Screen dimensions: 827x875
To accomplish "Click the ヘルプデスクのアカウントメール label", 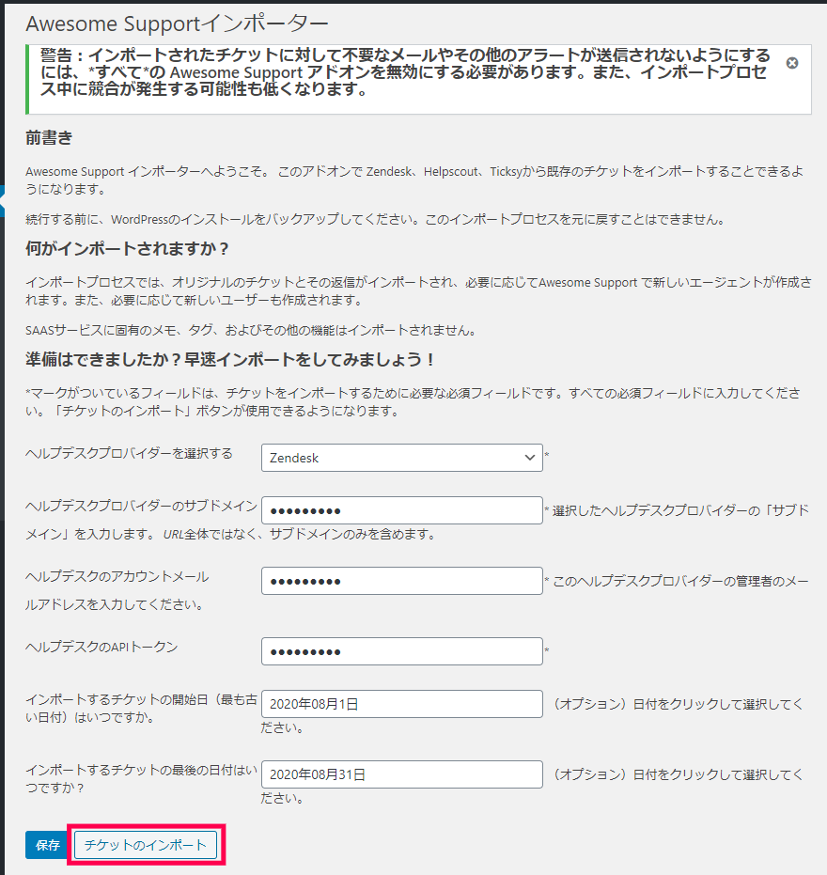I will pyautogui.click(x=117, y=576).
